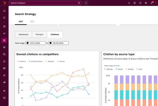Switch to the AEO tab

click(x=21, y=21)
